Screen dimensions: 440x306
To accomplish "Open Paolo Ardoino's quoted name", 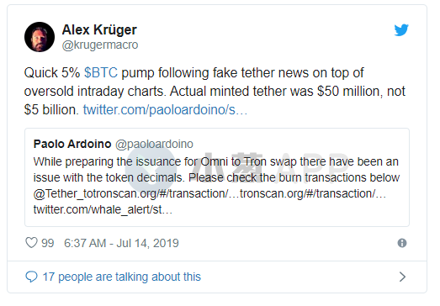I will click(x=72, y=144).
